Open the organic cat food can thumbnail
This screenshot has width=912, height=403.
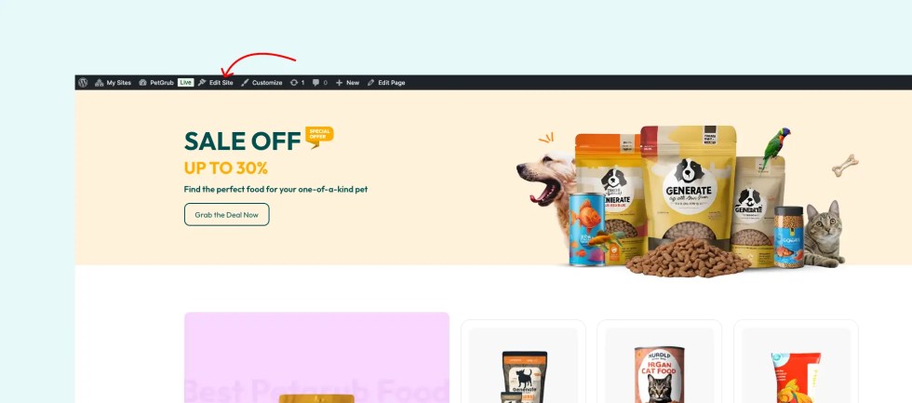tap(660, 365)
